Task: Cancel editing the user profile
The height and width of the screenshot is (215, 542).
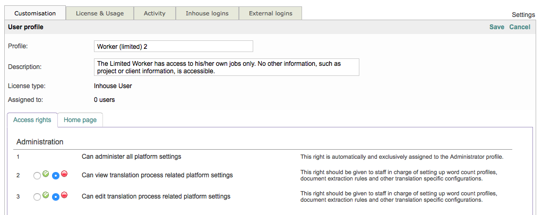Action: coord(520,27)
